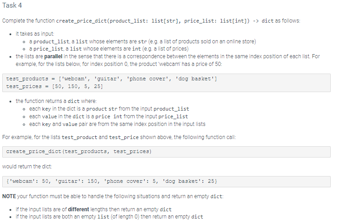
Task: Click the 'each key and value pair' sub-bullet
Action: pyautogui.click(x=117, y=124)
